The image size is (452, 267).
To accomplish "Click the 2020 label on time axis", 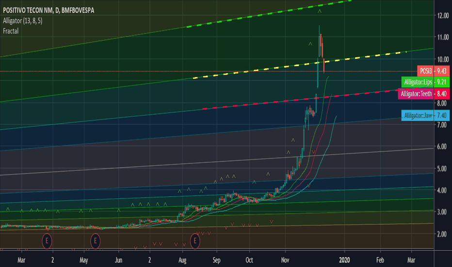I will pos(344,260).
